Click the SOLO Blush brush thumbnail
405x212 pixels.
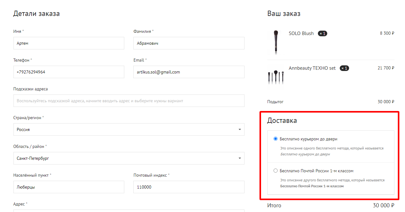[275, 42]
